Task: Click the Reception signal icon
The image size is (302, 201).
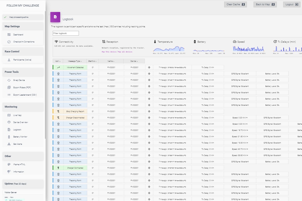Action: click(x=104, y=42)
